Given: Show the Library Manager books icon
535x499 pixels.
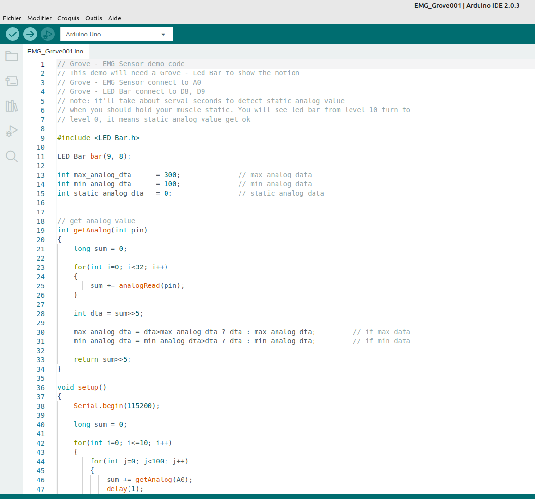Looking at the screenshot, I should 12,106.
